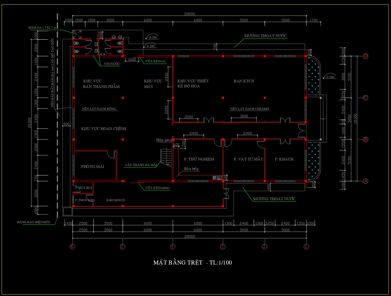Click the KHU VỰC THIẾT KẾ ĐỒ HỌA label
This screenshot has height=296, width=391.
[193, 83]
